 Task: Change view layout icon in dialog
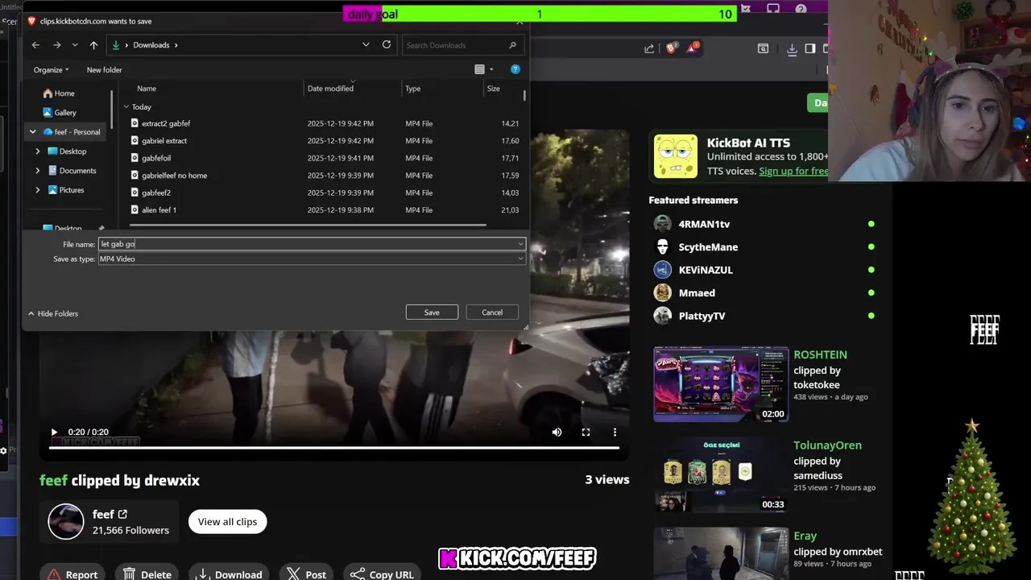tap(479, 69)
